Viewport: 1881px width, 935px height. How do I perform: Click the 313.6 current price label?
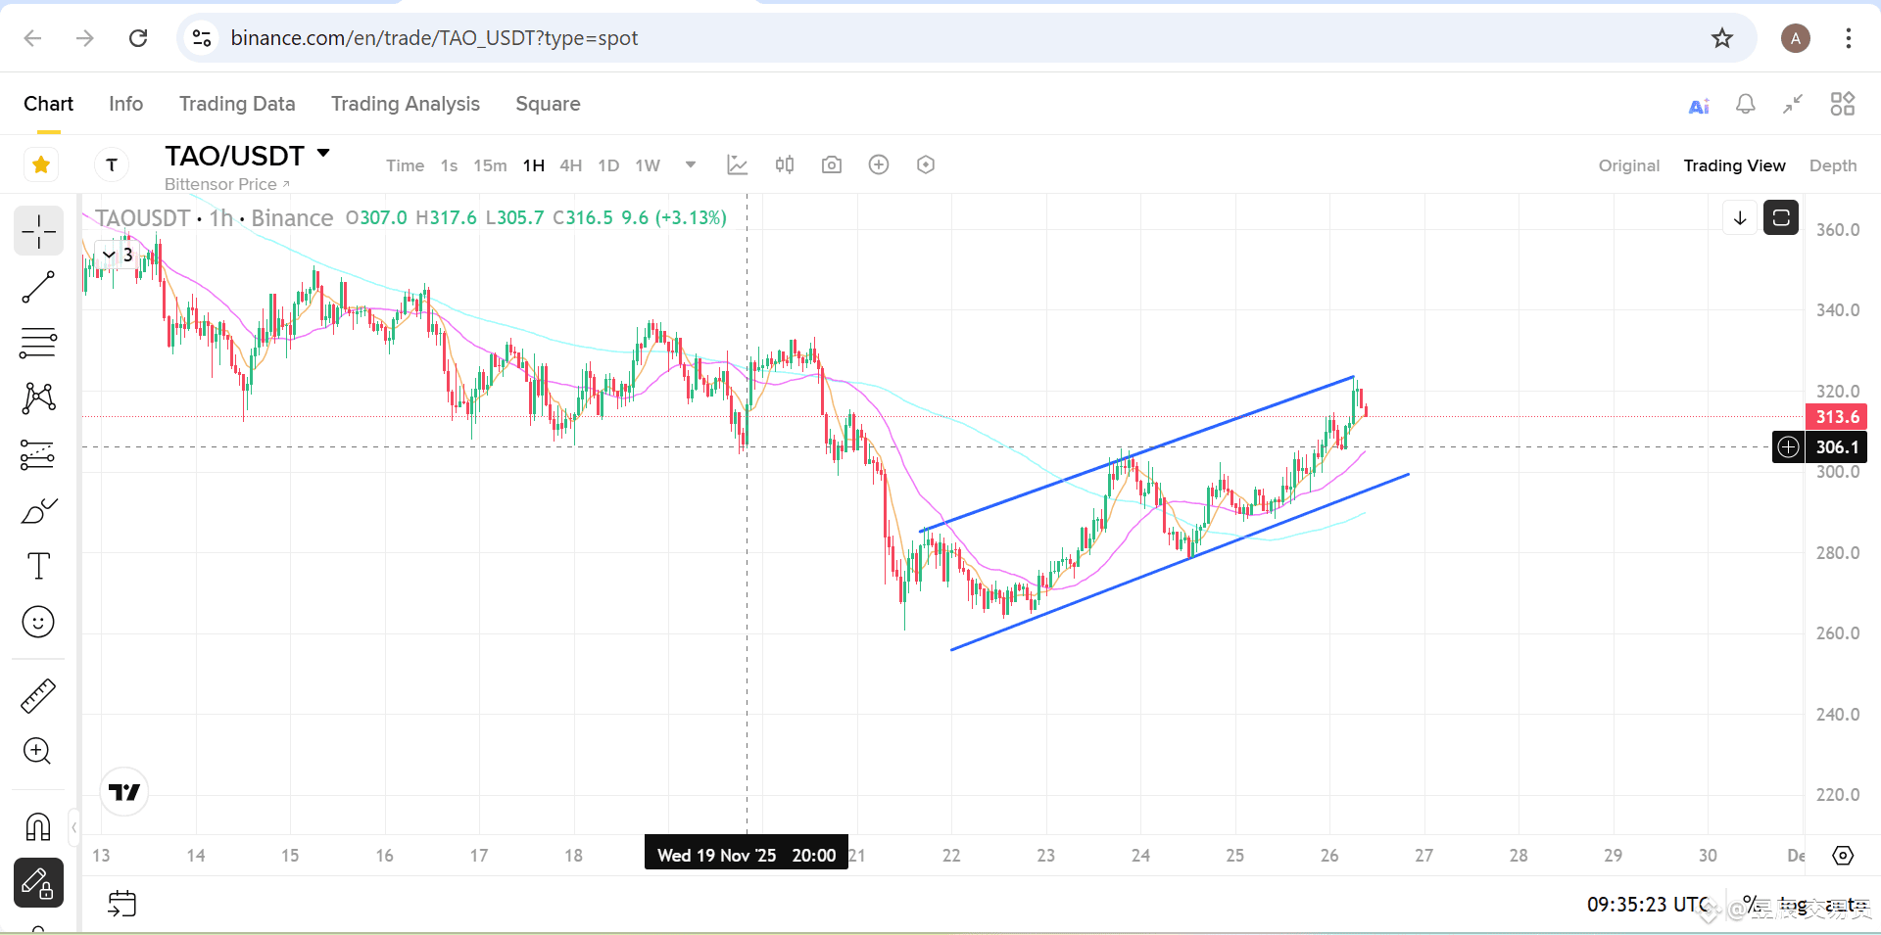click(1836, 417)
